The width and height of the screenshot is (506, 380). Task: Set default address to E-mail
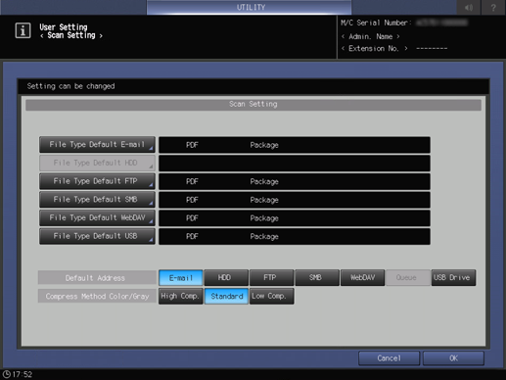pos(181,278)
